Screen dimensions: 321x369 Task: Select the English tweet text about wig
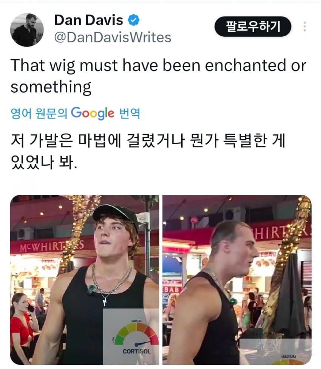pyautogui.click(x=159, y=76)
